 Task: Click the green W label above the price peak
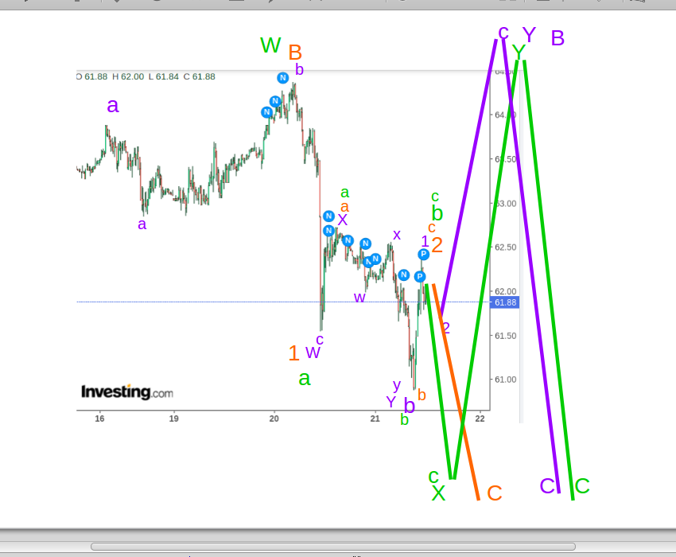(270, 45)
